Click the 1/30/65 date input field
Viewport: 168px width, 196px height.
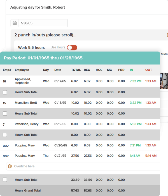(x=43, y=23)
